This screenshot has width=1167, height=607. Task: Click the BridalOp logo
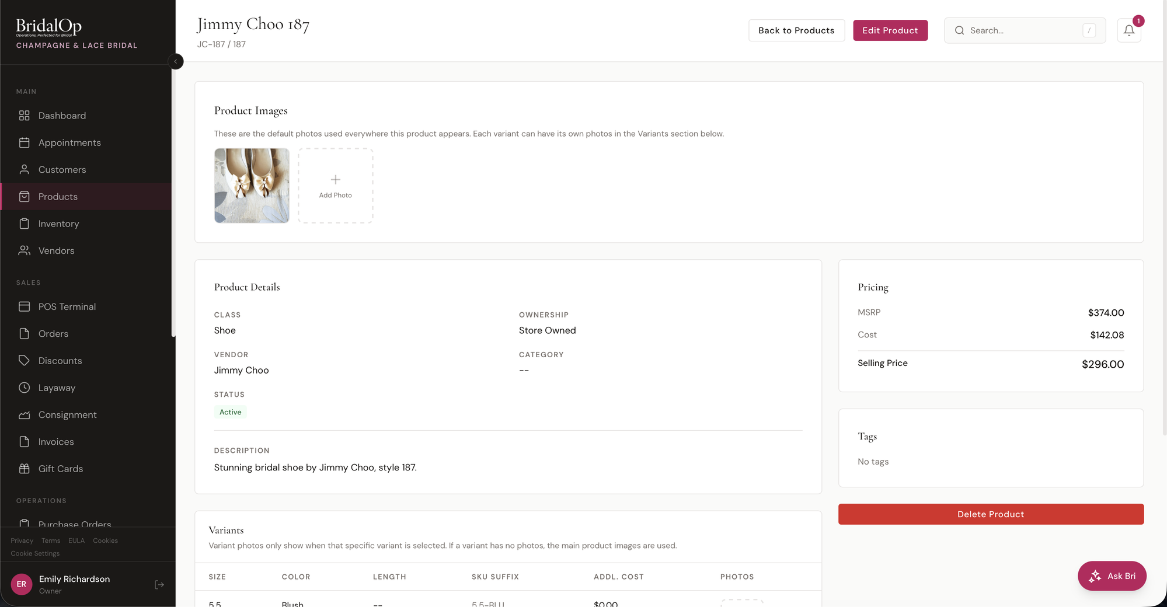click(48, 27)
